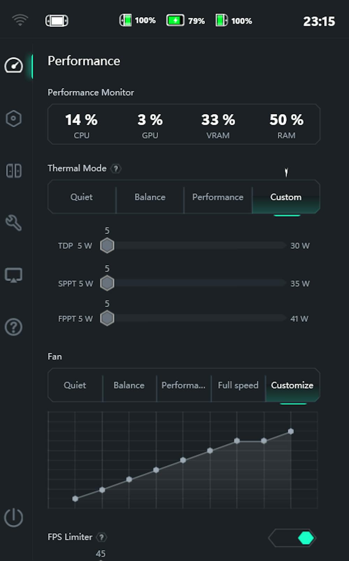Image resolution: width=349 pixels, height=561 pixels.
Task: Select the Customize fan option
Action: point(292,385)
